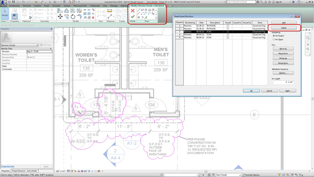Click Delete in Sheet Issues/Revisions dialog

point(283,28)
